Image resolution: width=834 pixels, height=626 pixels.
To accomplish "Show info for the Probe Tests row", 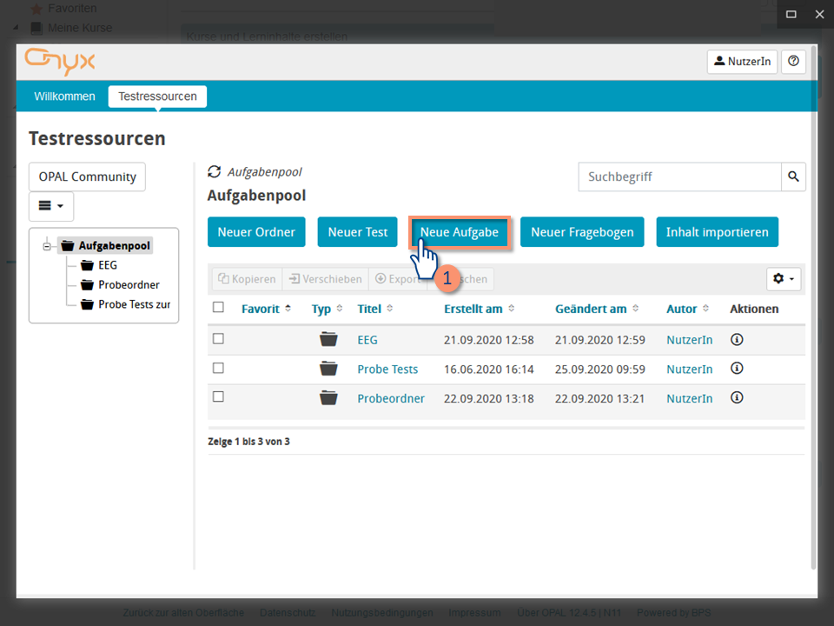I will point(737,369).
